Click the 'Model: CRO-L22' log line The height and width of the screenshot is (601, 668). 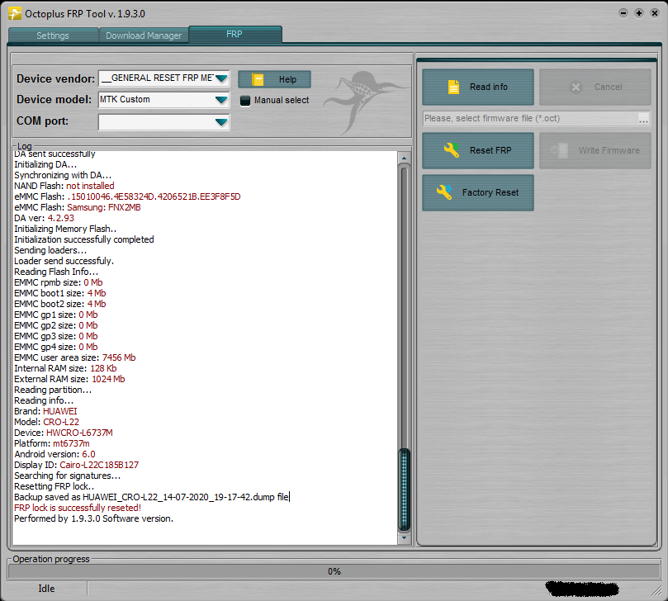(47, 422)
